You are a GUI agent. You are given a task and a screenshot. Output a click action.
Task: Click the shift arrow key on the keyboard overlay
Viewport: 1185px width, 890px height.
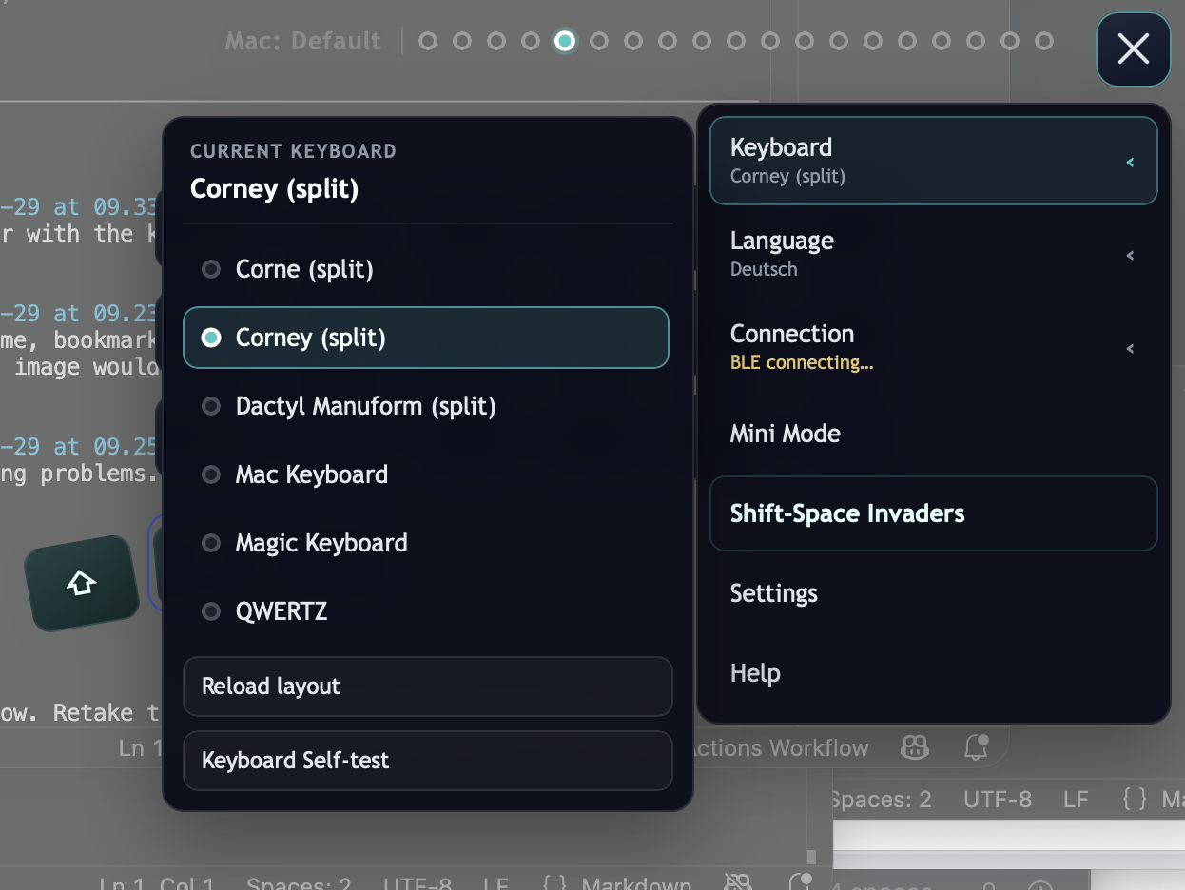82,583
